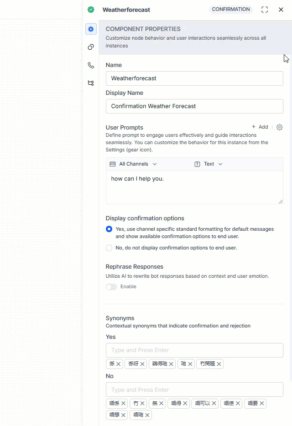Expand the CONFIRMATION badge at the top
Image resolution: width=292 pixels, height=426 pixels.
tap(231, 9)
